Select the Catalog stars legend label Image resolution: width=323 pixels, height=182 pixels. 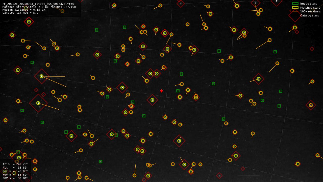point(309,15)
